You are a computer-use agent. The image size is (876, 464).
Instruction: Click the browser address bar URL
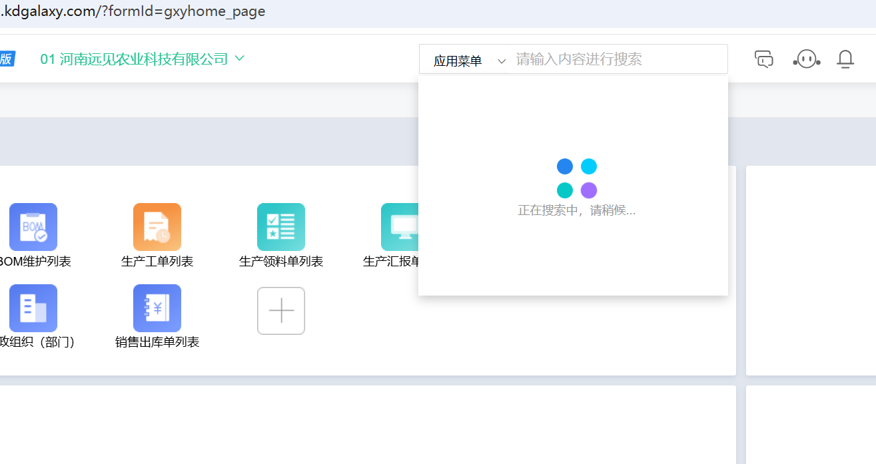click(x=133, y=12)
